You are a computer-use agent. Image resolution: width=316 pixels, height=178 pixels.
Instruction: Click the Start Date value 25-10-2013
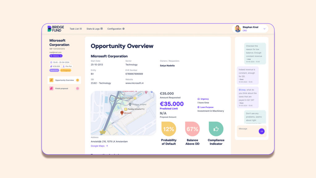coord(97,65)
